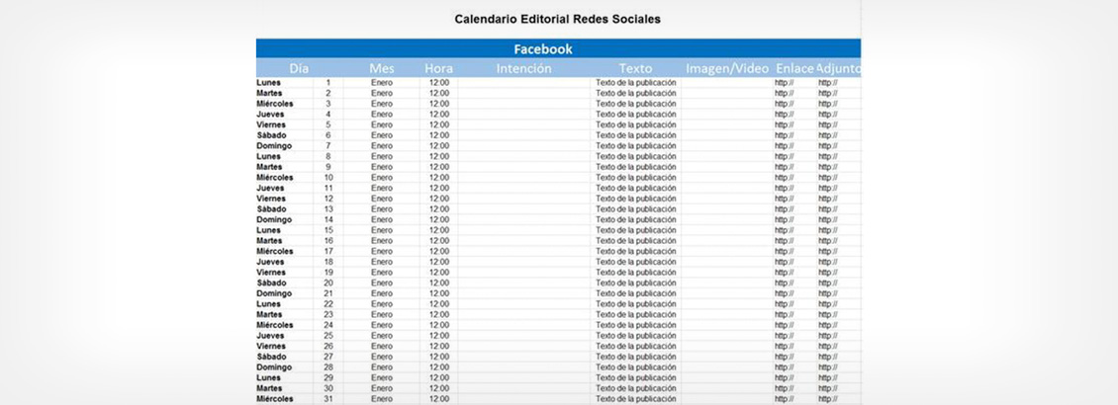Click Texto de la publicación in row 1

(x=636, y=83)
